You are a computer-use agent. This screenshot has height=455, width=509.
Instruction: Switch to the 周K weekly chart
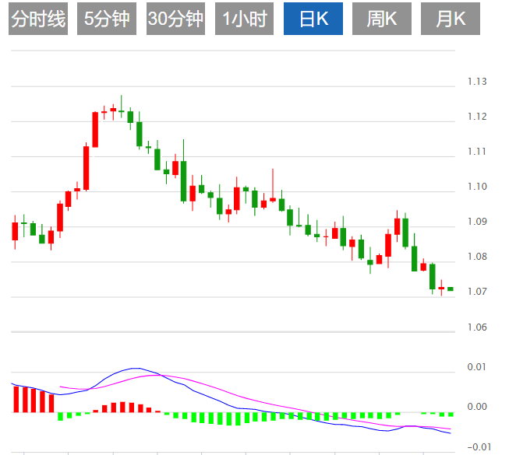tap(382, 19)
